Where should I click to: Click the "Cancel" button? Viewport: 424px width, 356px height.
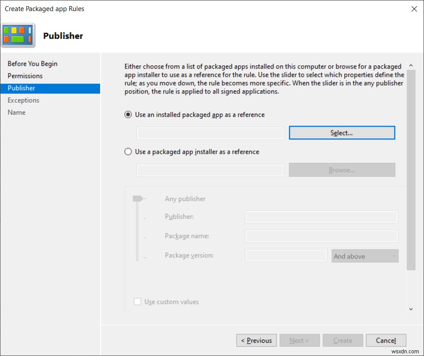pyautogui.click(x=385, y=340)
